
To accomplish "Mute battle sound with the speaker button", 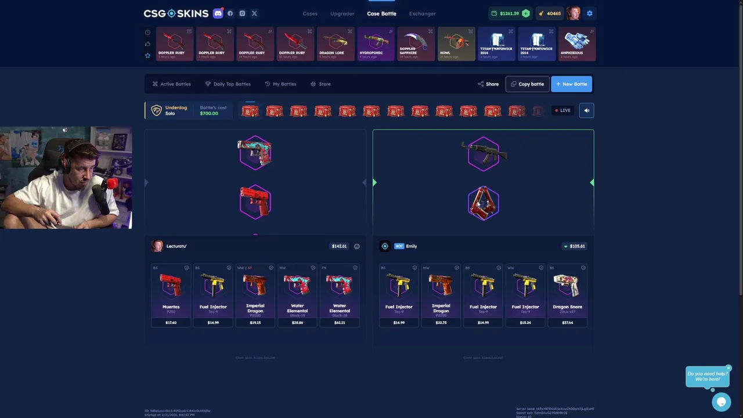I will [x=586, y=110].
